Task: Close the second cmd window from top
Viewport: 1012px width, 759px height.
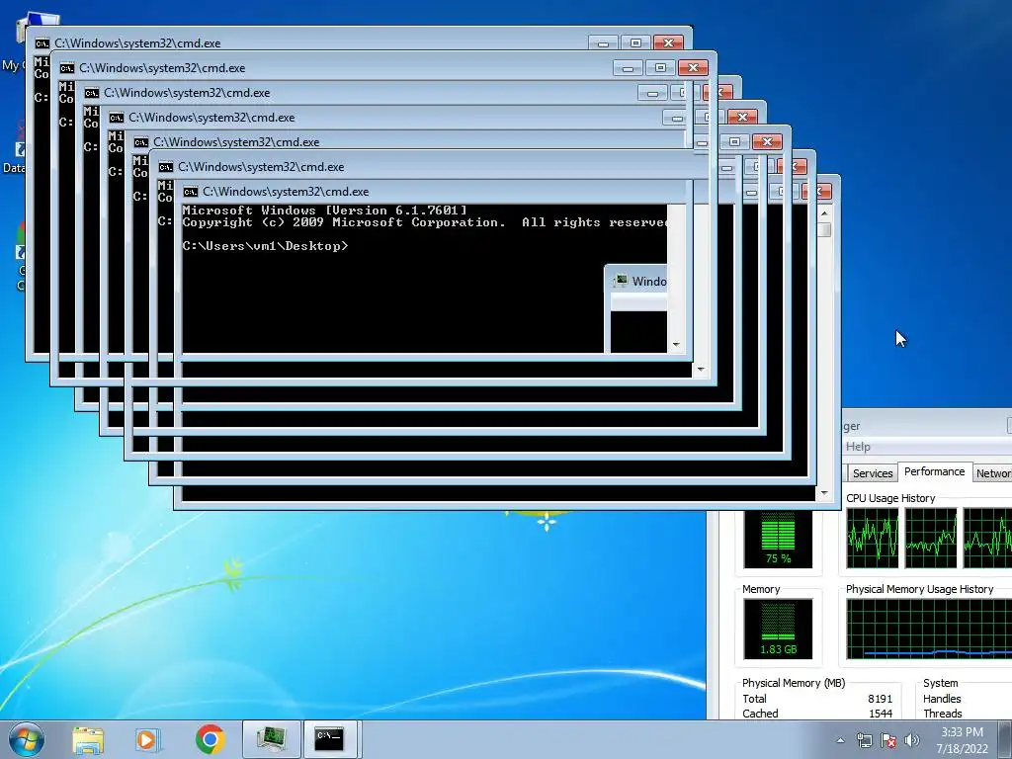Action: tap(693, 68)
